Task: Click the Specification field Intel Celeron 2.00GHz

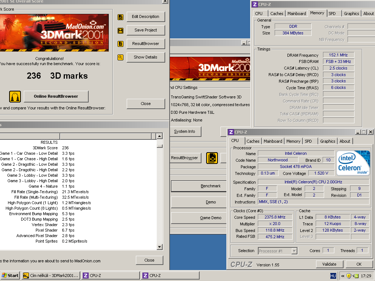Action: pos(313,182)
